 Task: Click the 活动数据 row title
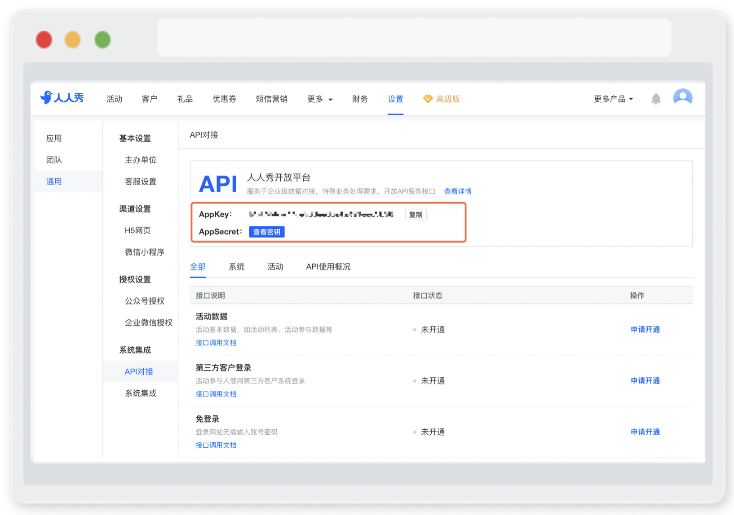212,316
